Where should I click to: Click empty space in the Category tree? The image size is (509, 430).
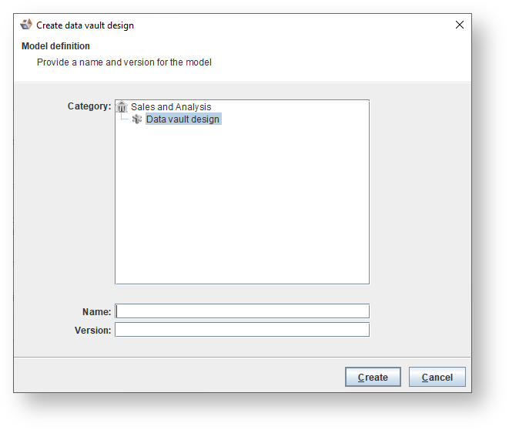[242, 208]
